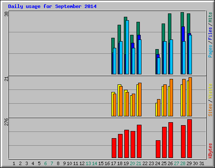215x168 pixels.
Task: Select the red KBytes bar for day 29
Action: pos(189,139)
